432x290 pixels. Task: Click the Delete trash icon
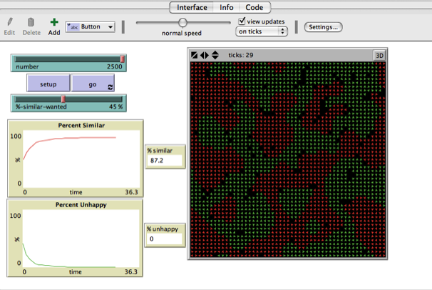click(x=31, y=23)
